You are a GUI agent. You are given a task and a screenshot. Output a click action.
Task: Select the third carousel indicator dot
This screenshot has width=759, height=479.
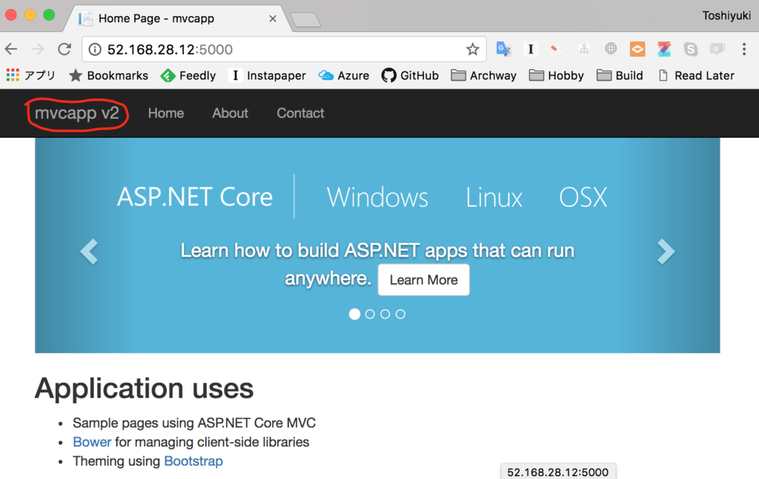coord(385,314)
